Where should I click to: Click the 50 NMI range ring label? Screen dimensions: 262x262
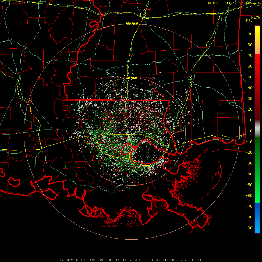pos(132,78)
